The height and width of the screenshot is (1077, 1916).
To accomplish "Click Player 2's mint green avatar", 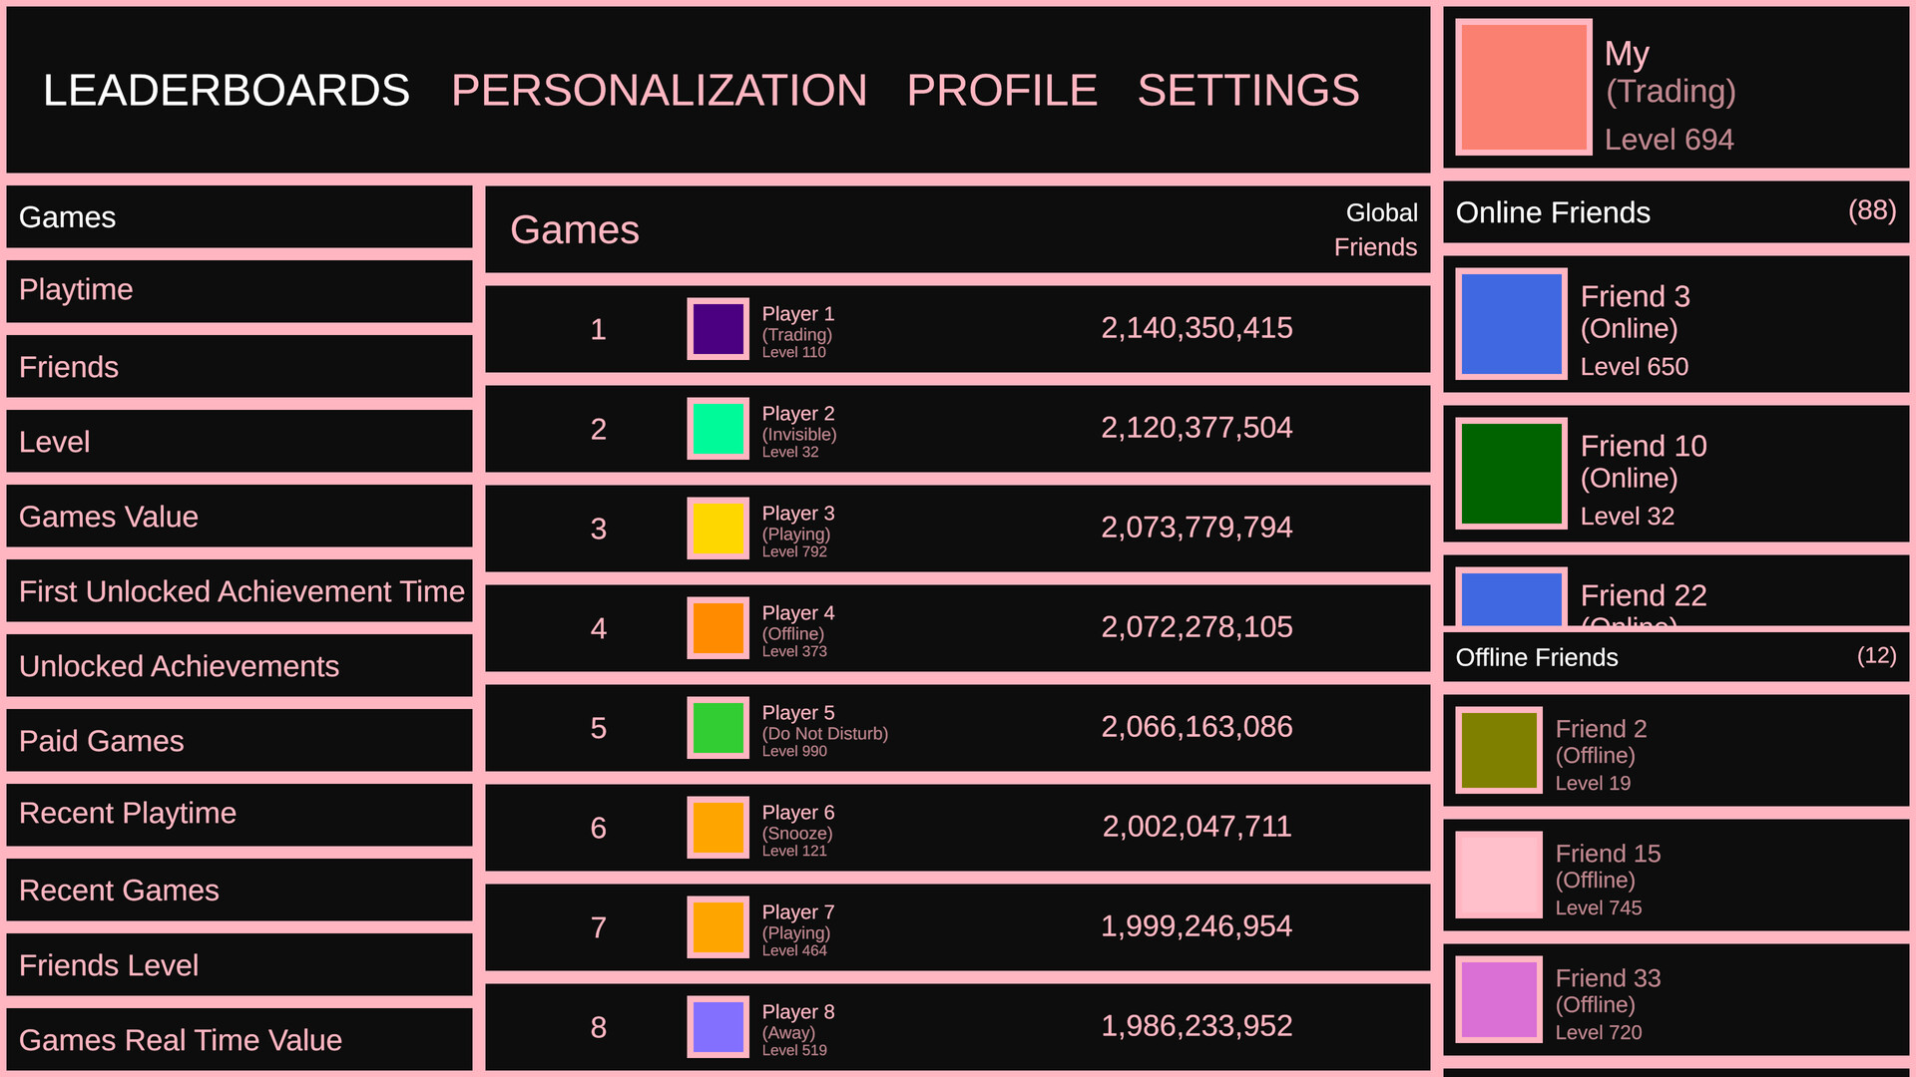I will tap(718, 429).
